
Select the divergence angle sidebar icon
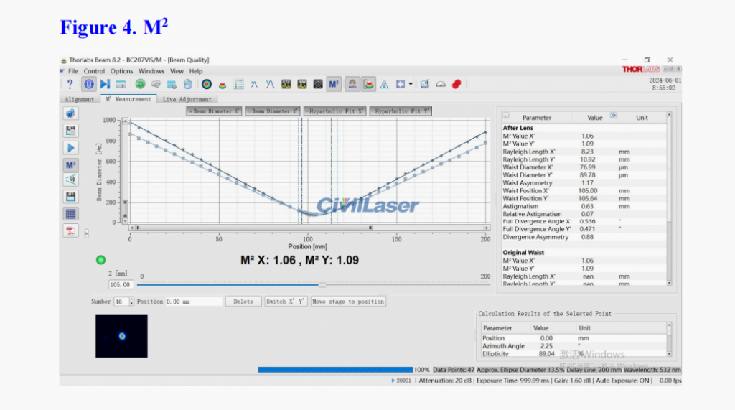tap(70, 180)
